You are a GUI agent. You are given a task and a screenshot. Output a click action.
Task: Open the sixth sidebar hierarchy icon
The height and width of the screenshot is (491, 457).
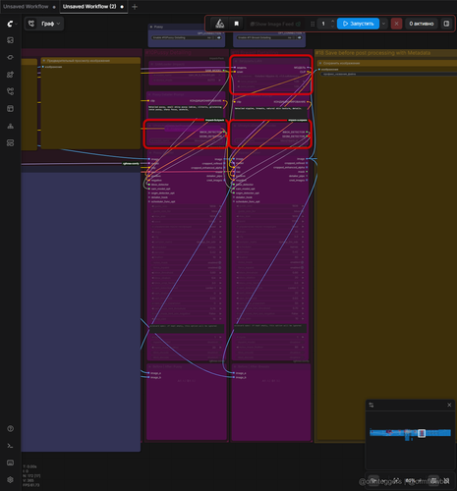point(10,126)
